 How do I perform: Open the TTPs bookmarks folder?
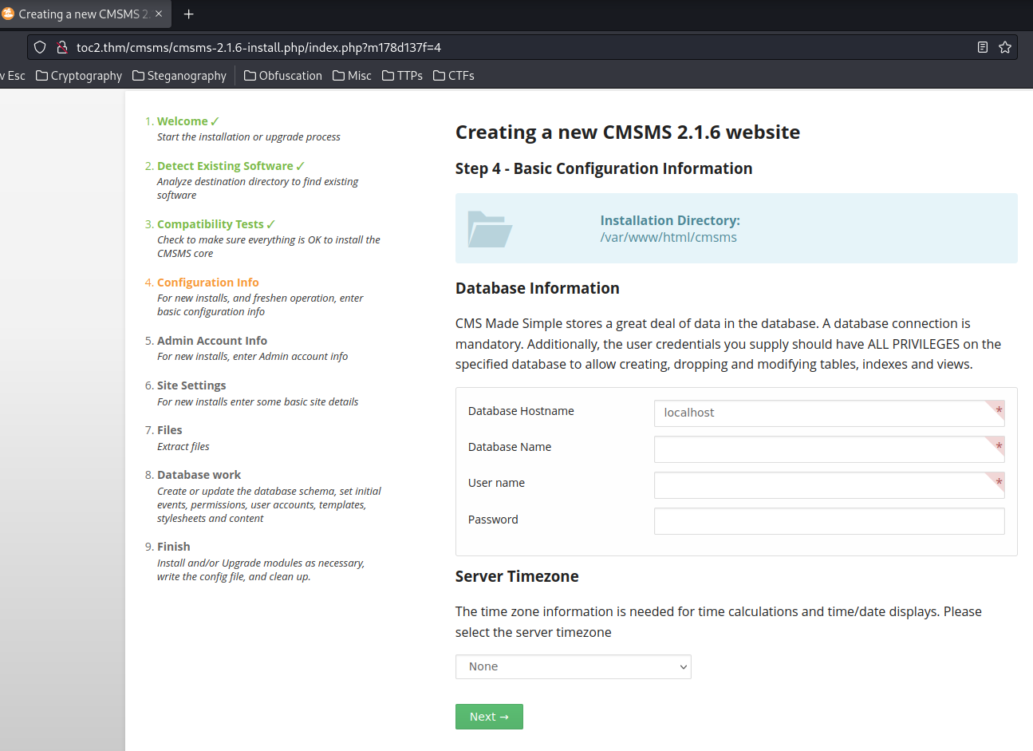402,76
